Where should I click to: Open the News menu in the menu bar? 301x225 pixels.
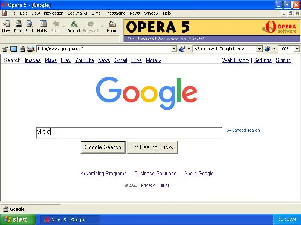[x=135, y=13]
